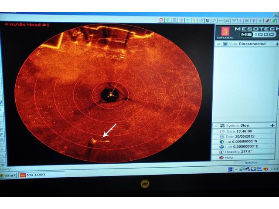Select the purple marker pin tool
279x209 pixels.
[x=254, y=21]
